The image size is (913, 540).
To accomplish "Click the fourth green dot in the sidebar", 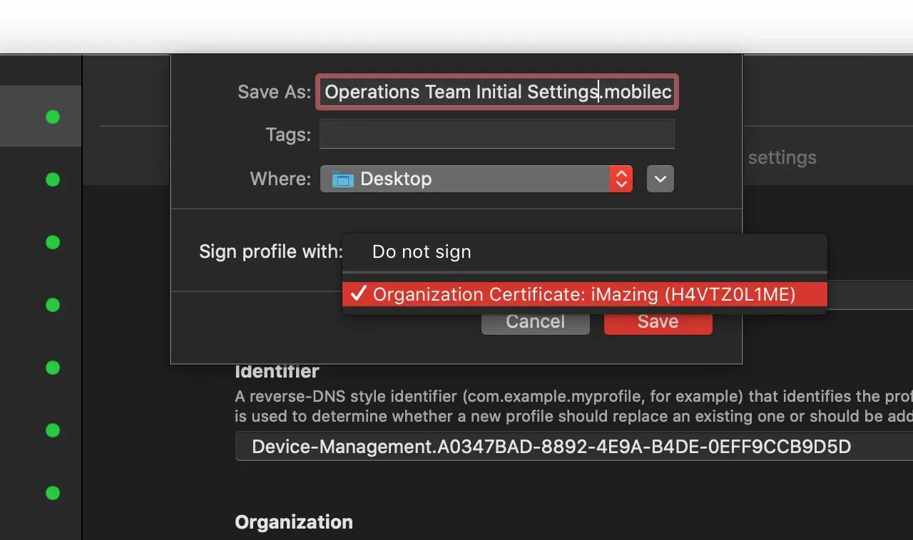I will pos(52,305).
